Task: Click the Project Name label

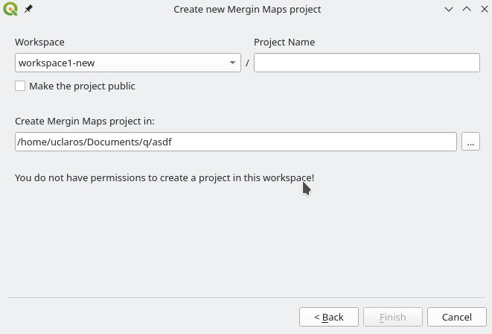Action: click(284, 42)
